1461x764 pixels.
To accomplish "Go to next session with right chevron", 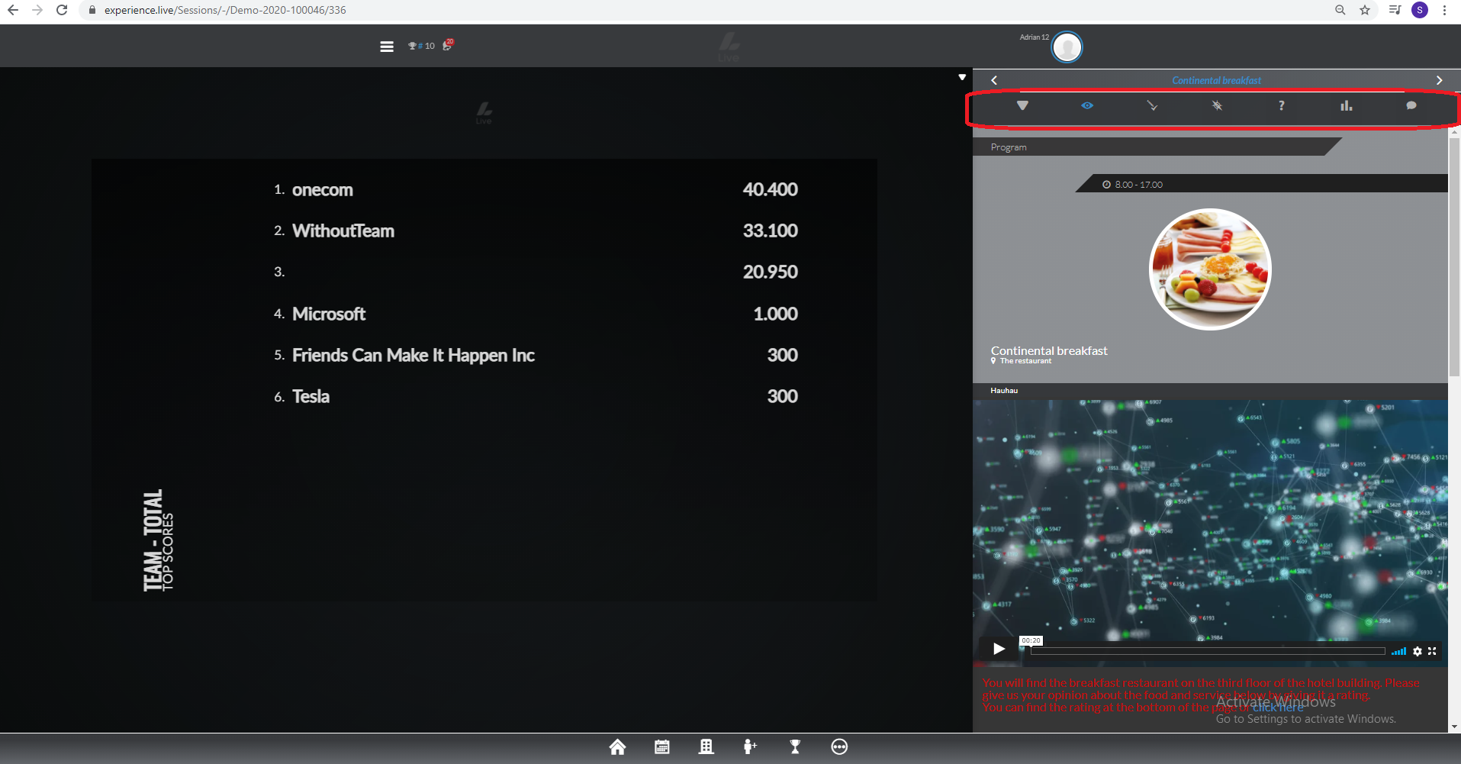I will coord(1439,80).
